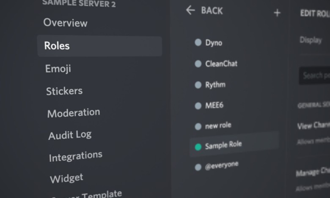Open the Stickers settings
The width and height of the screenshot is (330, 198).
[64, 91]
